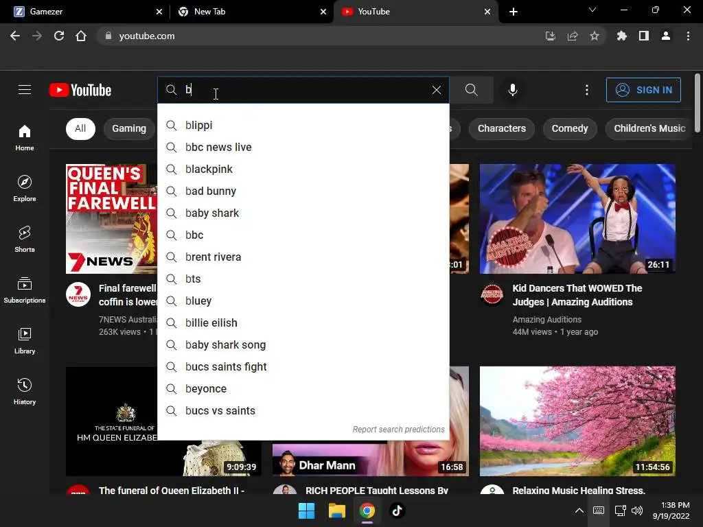Open Amazing Auditions channel name link

click(x=547, y=320)
